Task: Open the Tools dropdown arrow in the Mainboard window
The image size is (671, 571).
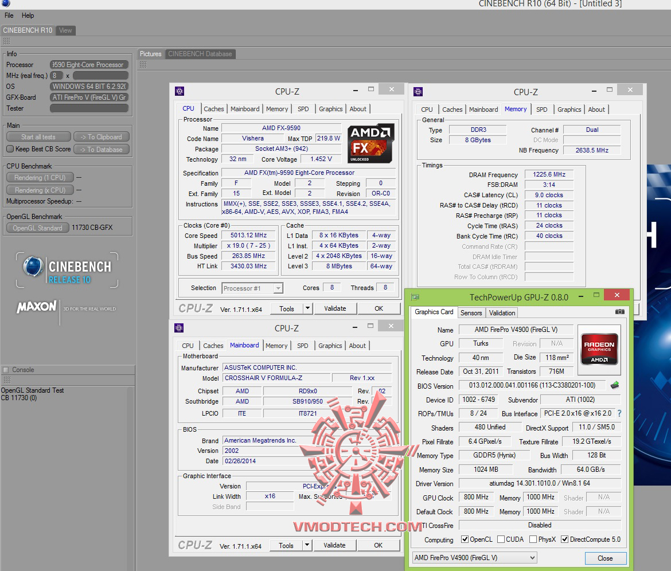Action: point(307,545)
